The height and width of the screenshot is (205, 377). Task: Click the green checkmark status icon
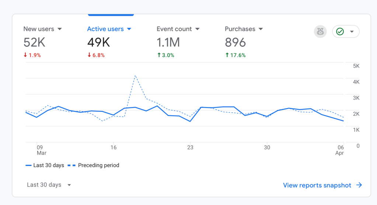click(x=340, y=32)
